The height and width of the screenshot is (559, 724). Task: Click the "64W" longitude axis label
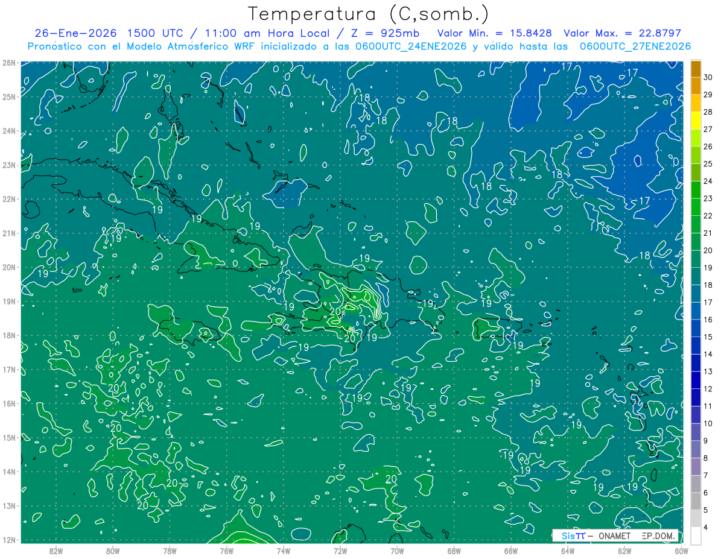[x=567, y=550]
